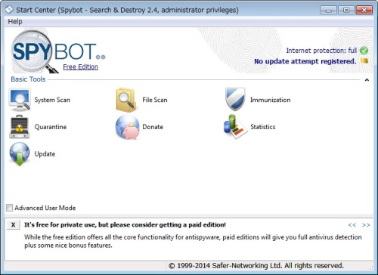Go to next tip with >> link
The width and height of the screenshot is (378, 275).
pos(366,225)
